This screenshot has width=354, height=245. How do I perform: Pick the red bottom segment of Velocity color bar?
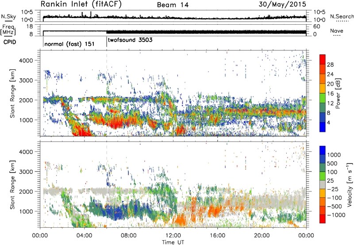click(323, 218)
